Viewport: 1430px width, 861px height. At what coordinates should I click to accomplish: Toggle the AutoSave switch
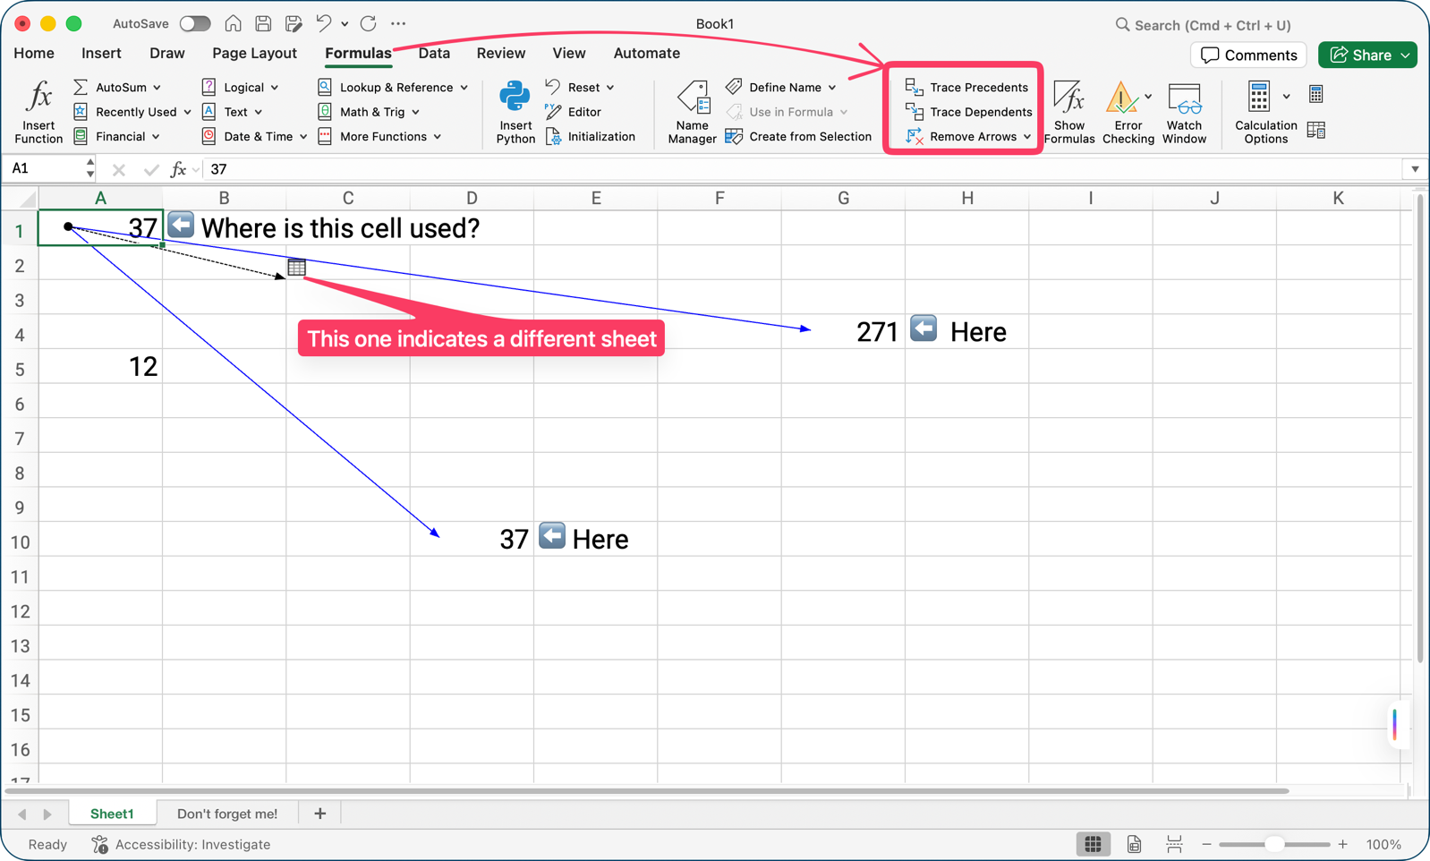pos(195,23)
